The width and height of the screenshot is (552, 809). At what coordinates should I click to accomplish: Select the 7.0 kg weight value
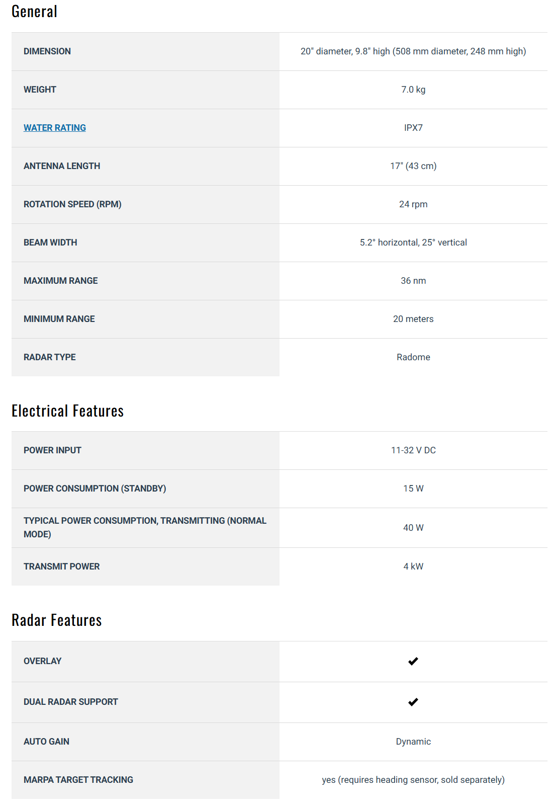click(x=413, y=90)
